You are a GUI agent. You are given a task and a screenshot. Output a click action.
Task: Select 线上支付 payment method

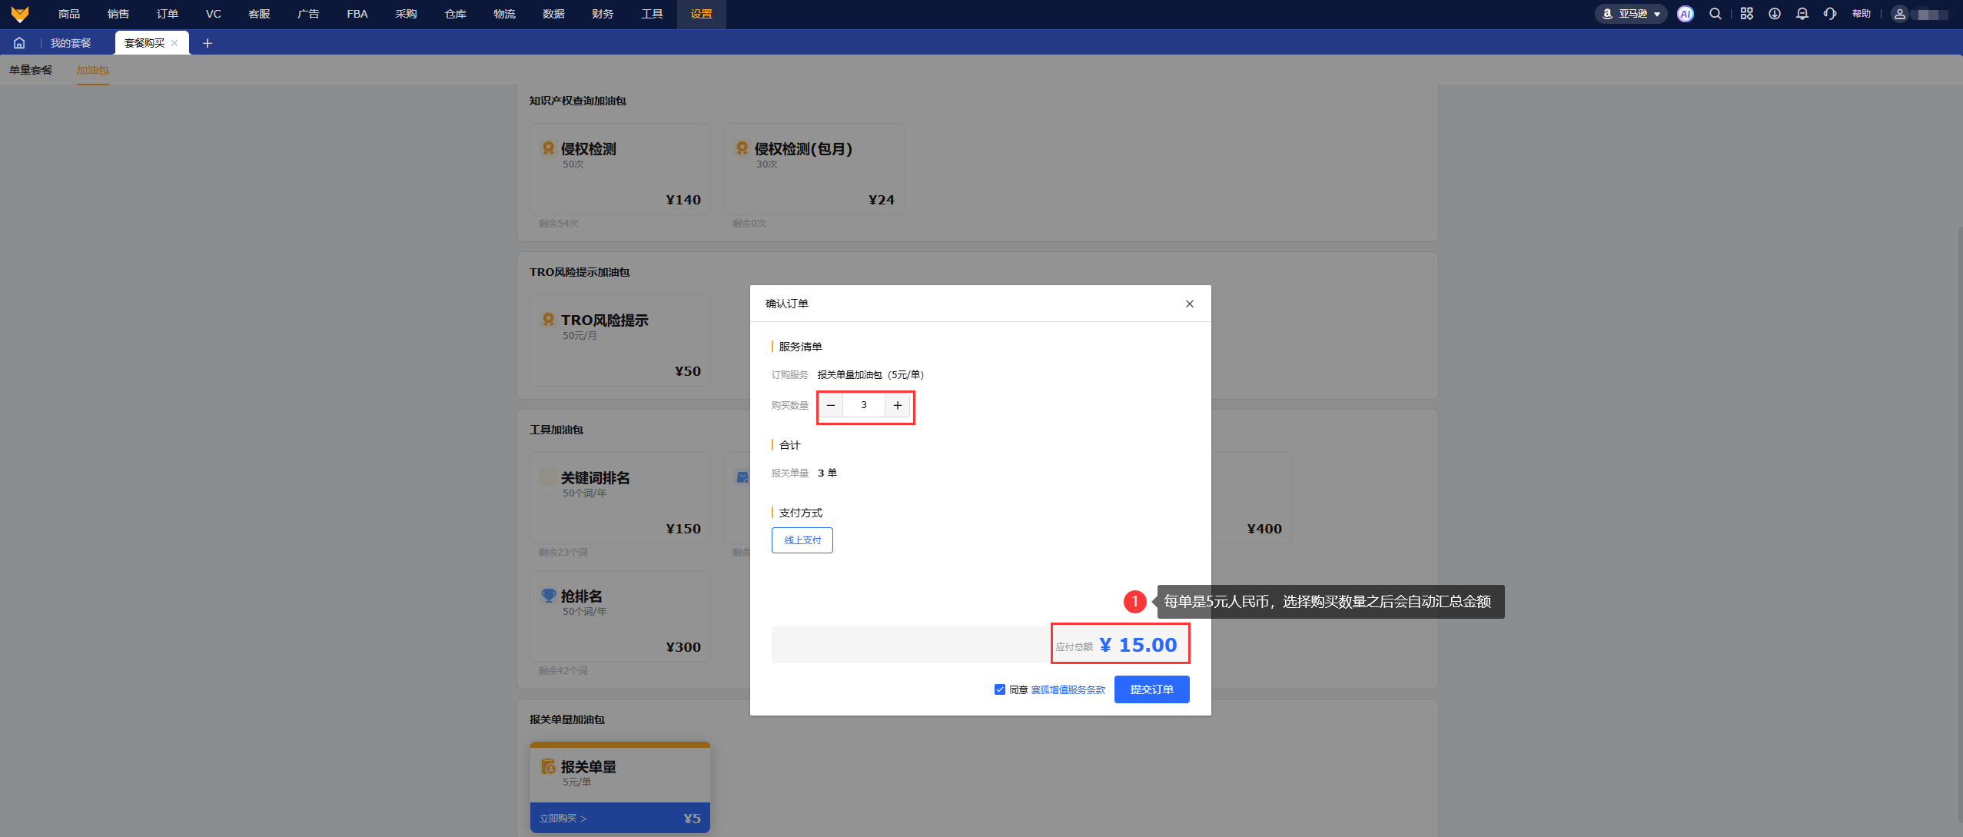(802, 540)
